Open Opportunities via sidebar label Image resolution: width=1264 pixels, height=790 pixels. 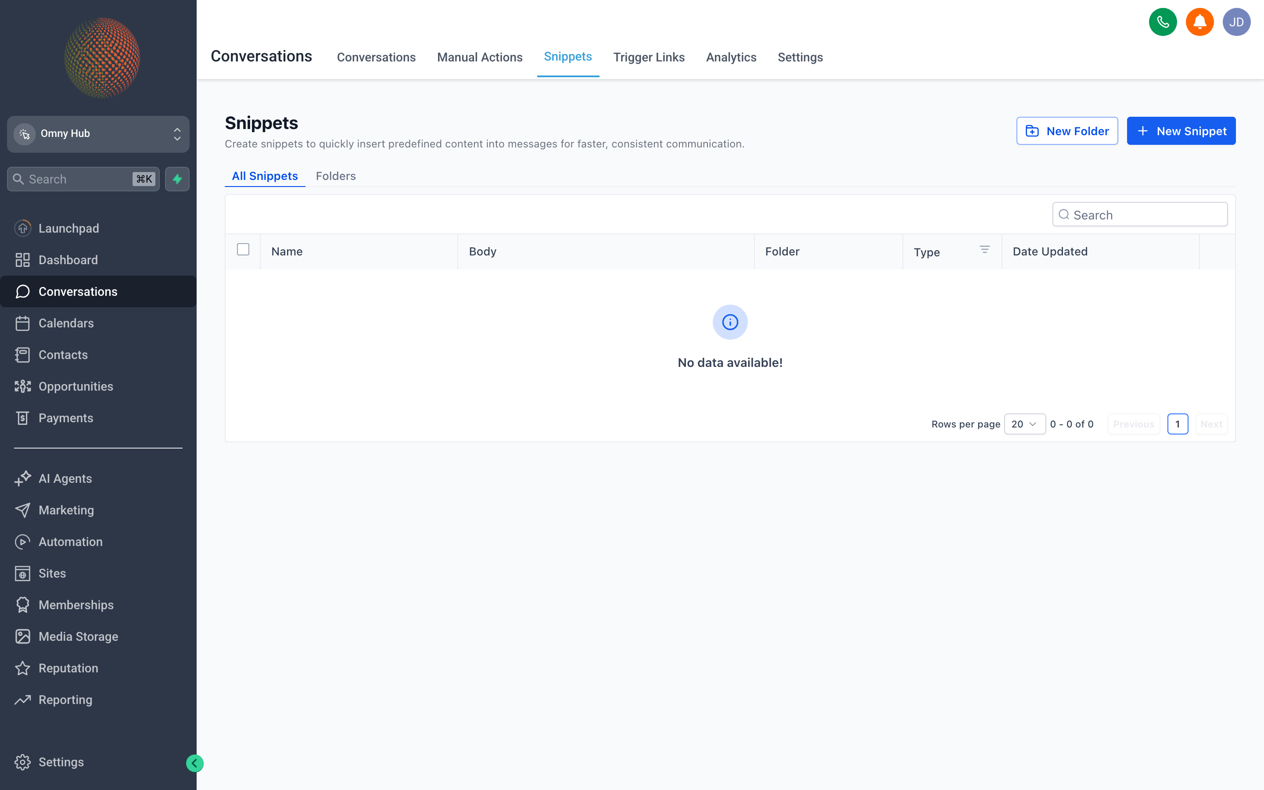76,387
